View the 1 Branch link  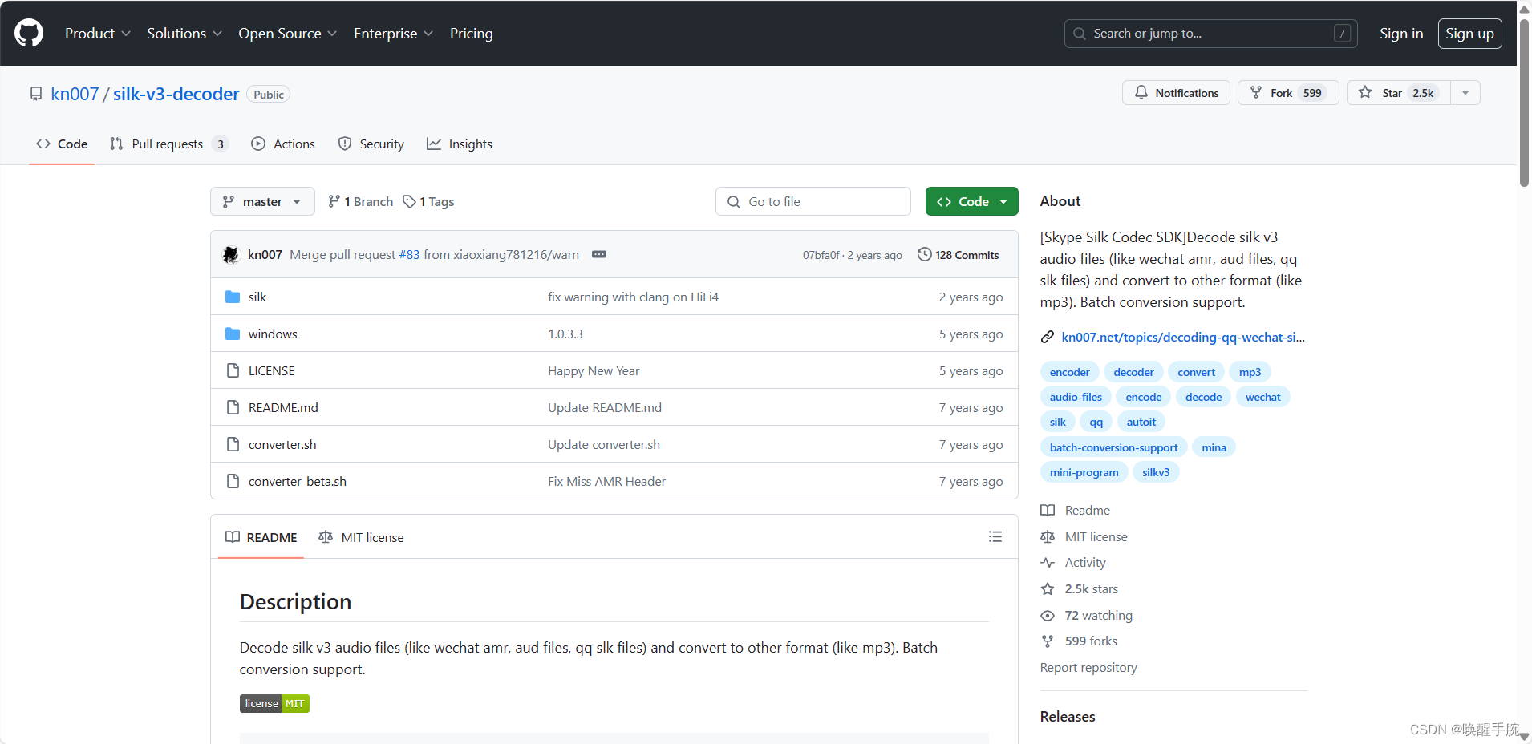pos(360,201)
